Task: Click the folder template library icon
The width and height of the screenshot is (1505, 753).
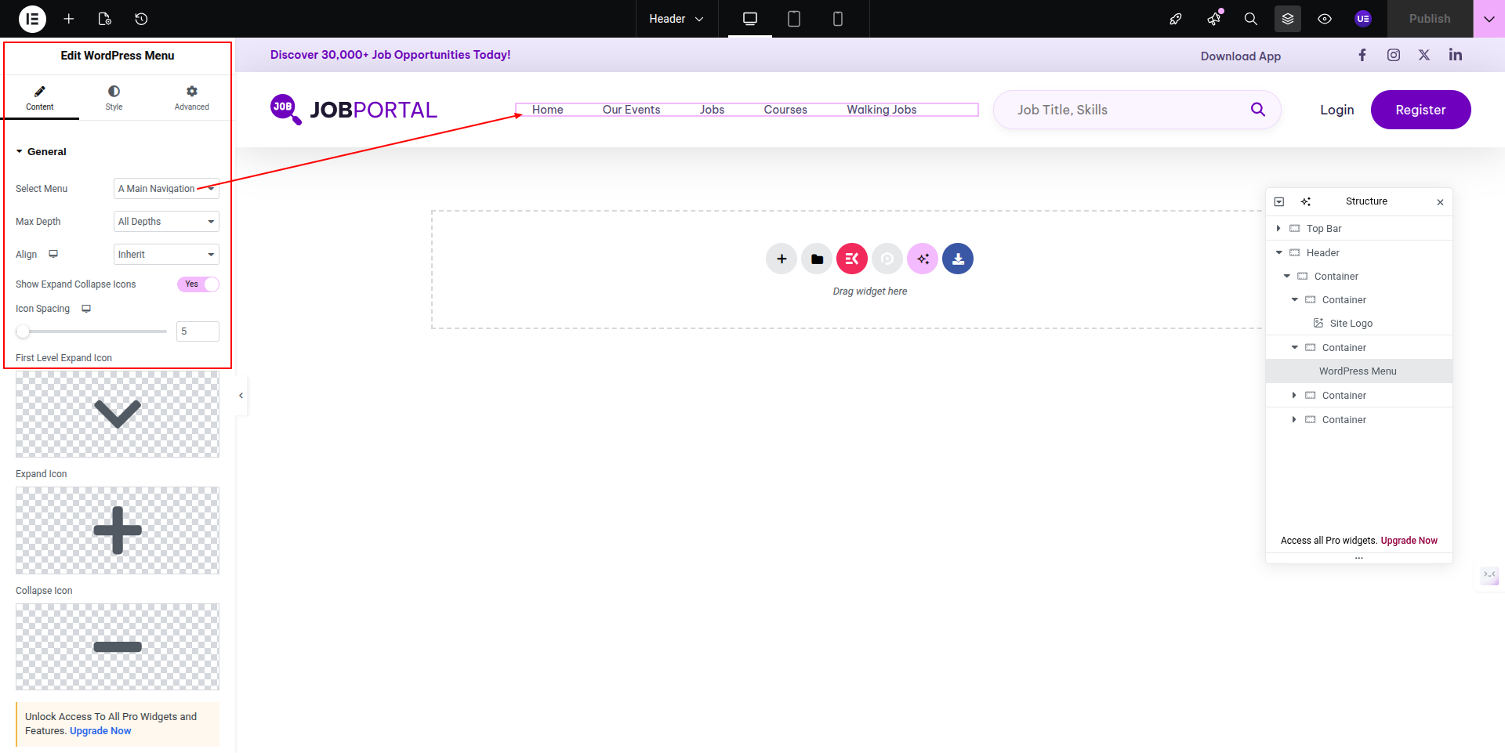Action: tap(817, 259)
